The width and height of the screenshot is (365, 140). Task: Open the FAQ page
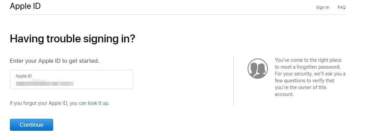point(341,8)
